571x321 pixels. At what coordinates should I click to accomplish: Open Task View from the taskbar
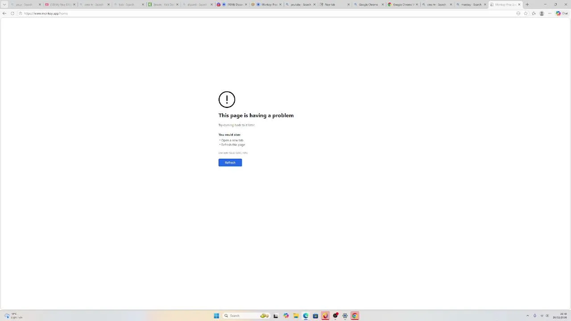coord(276,316)
